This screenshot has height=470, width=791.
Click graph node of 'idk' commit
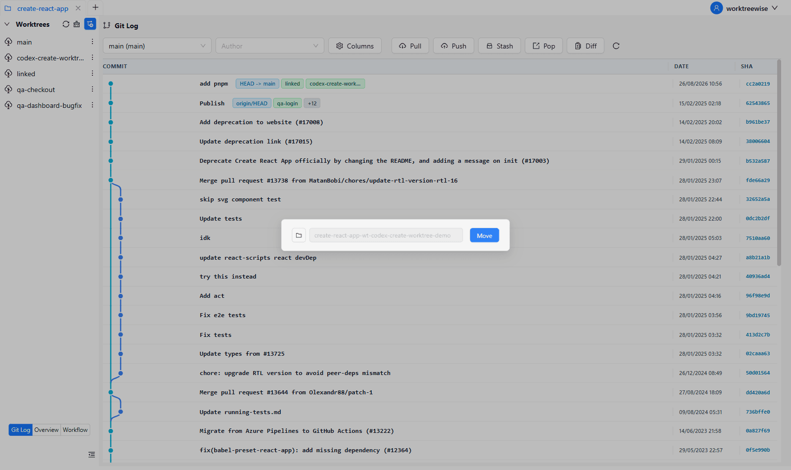click(121, 238)
